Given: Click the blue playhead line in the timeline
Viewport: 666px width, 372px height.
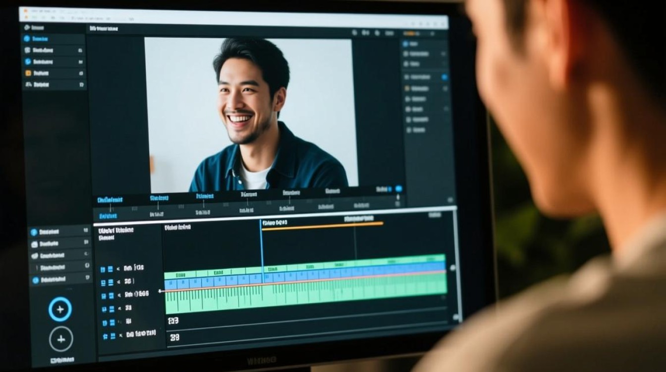Looking at the screenshot, I should click(x=262, y=250).
